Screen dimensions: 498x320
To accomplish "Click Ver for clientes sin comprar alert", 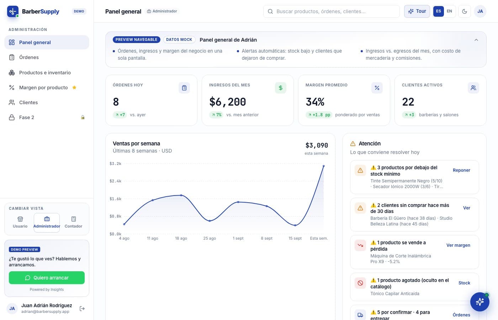I will click(x=467, y=208).
